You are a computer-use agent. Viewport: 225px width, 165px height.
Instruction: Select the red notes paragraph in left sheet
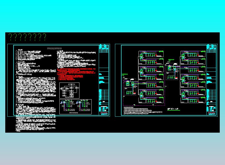[76, 74]
